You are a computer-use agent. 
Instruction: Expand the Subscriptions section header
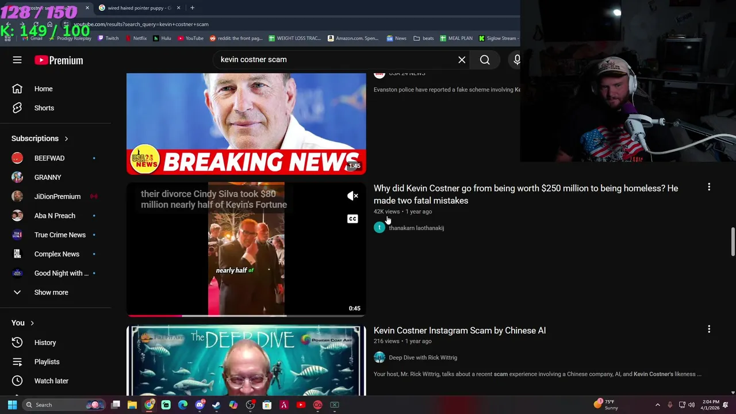pos(40,139)
